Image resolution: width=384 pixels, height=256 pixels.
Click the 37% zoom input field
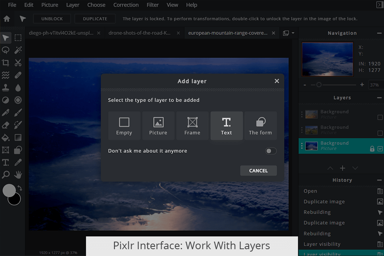coord(376,85)
